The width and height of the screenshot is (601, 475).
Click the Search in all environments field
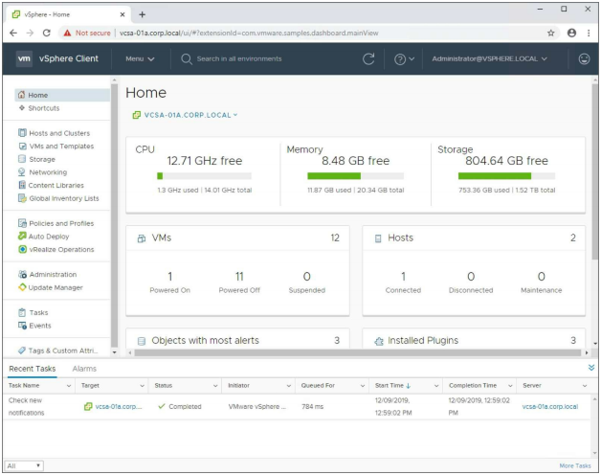pyautogui.click(x=239, y=58)
